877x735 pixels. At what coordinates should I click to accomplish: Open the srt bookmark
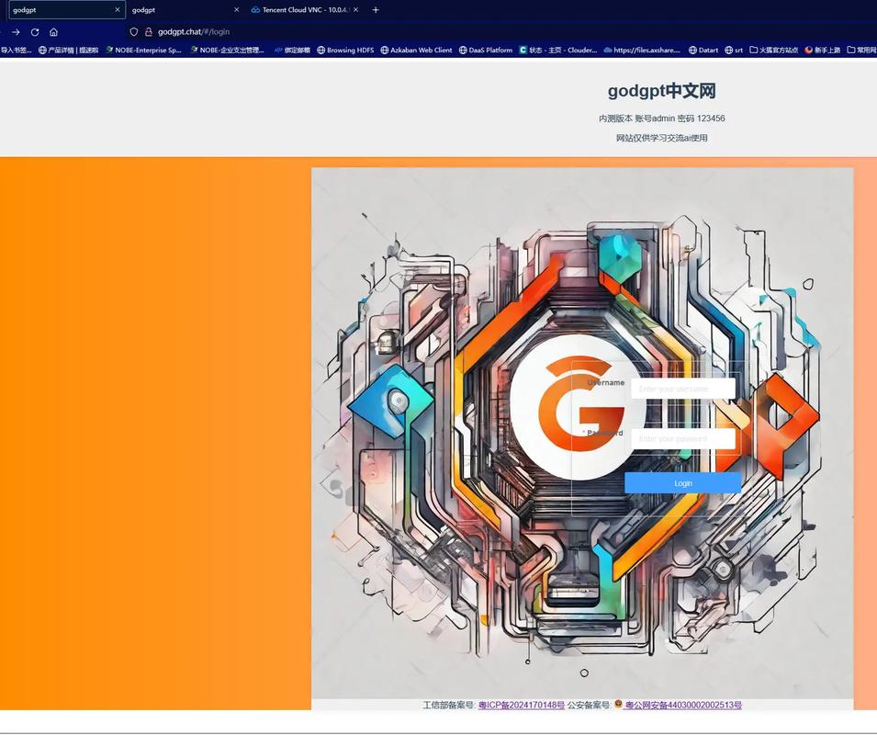(x=734, y=50)
